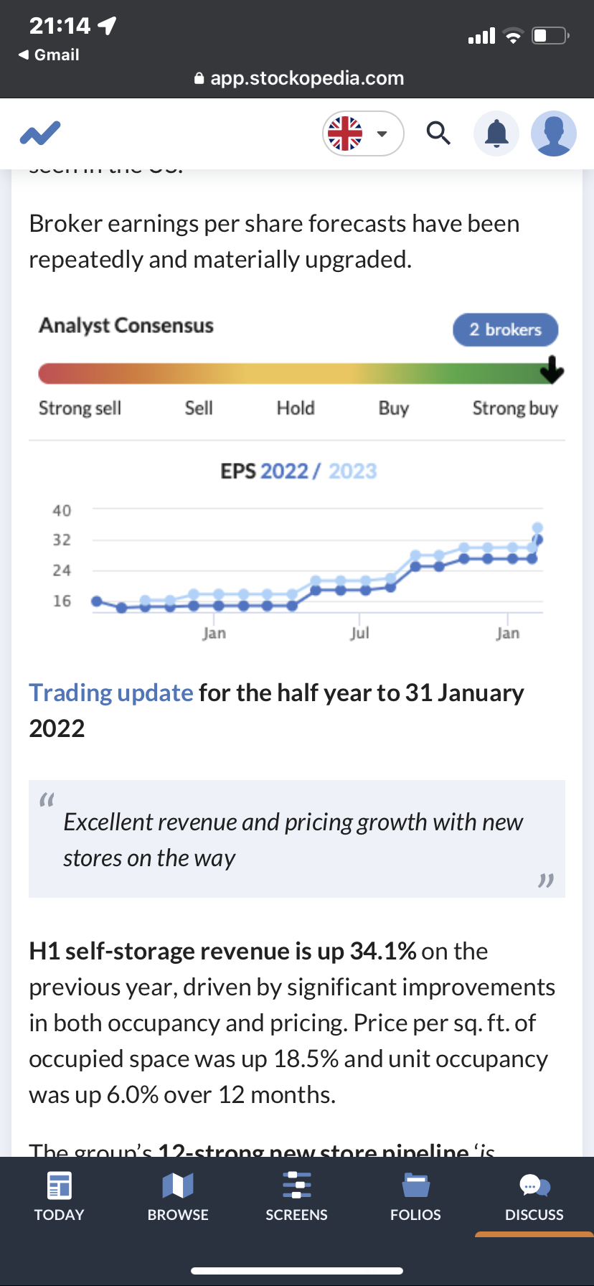Open search with the magnifier icon

click(x=438, y=133)
